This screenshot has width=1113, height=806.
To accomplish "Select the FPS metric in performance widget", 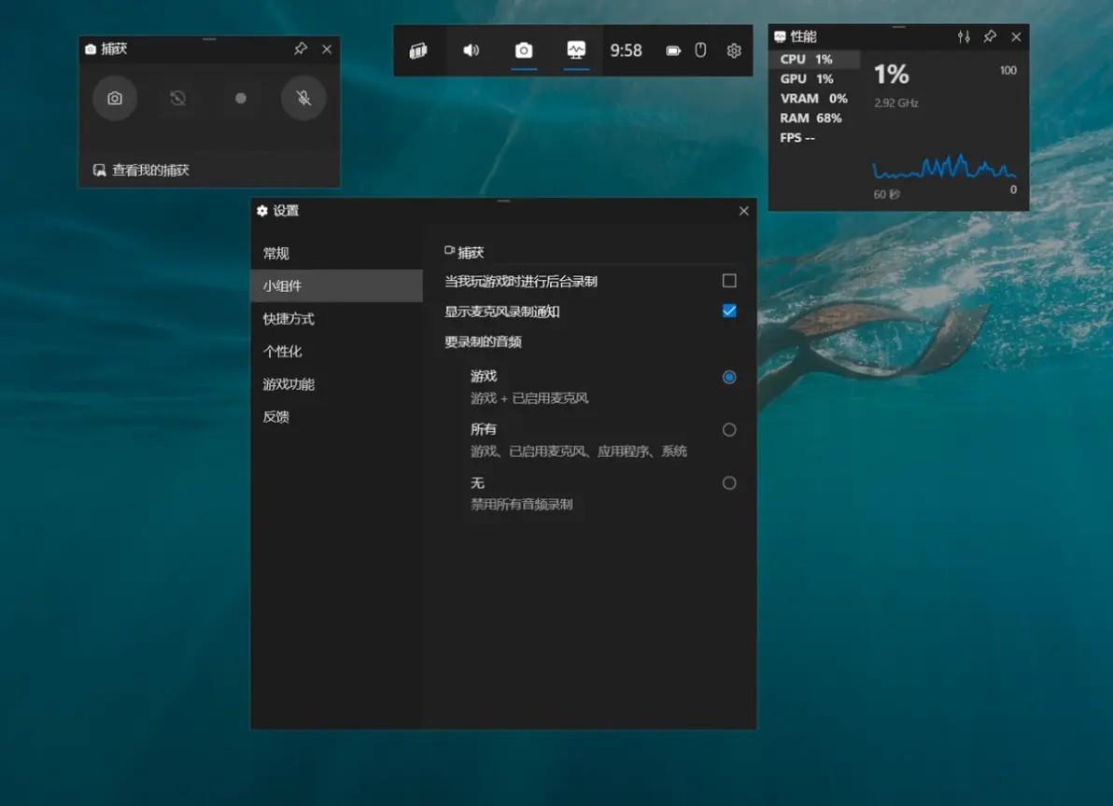I will coord(815,137).
